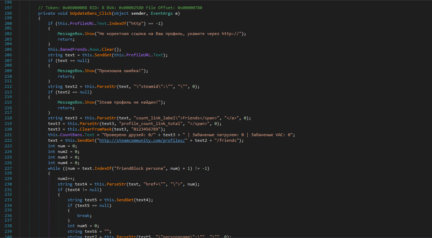Screen dimensions: 432x238
Task: Click SendGet call on line 206
Action: pos(104,55)
